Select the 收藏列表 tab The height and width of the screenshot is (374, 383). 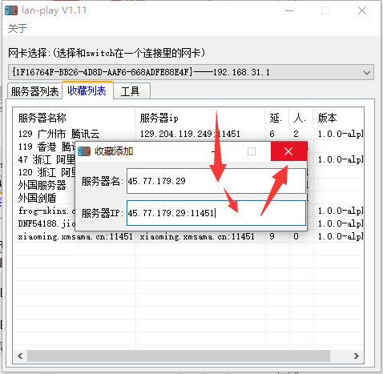87,90
